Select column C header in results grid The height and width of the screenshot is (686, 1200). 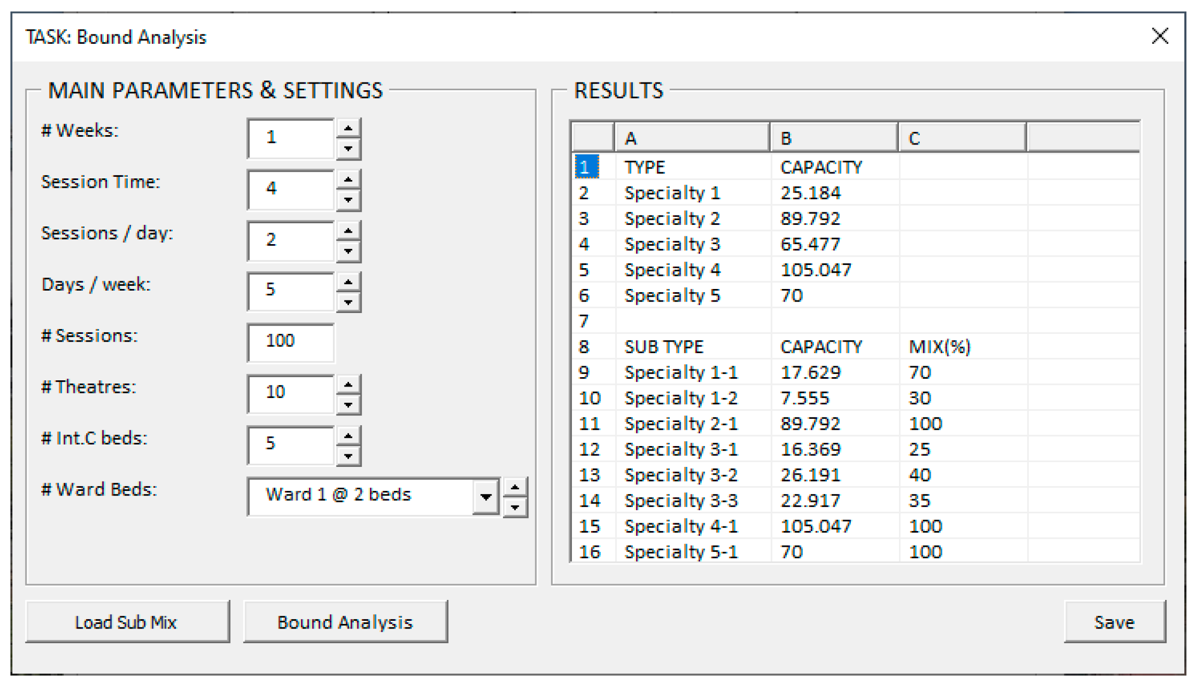(962, 138)
